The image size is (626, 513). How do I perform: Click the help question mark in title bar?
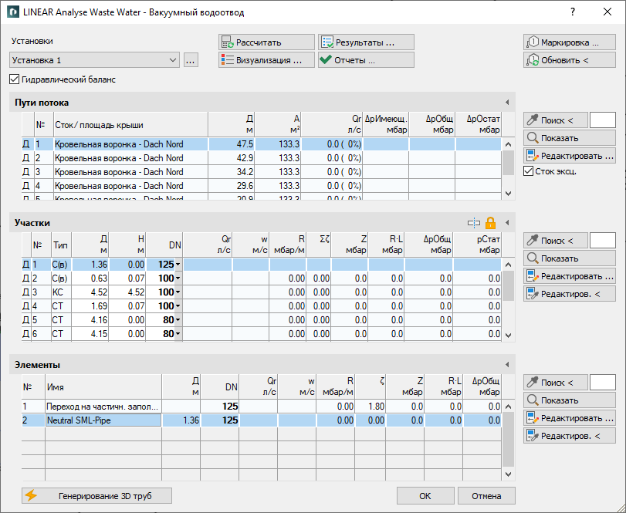point(573,12)
